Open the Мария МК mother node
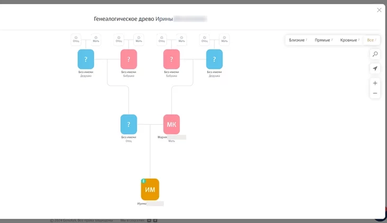This screenshot has height=223, width=387. click(171, 124)
